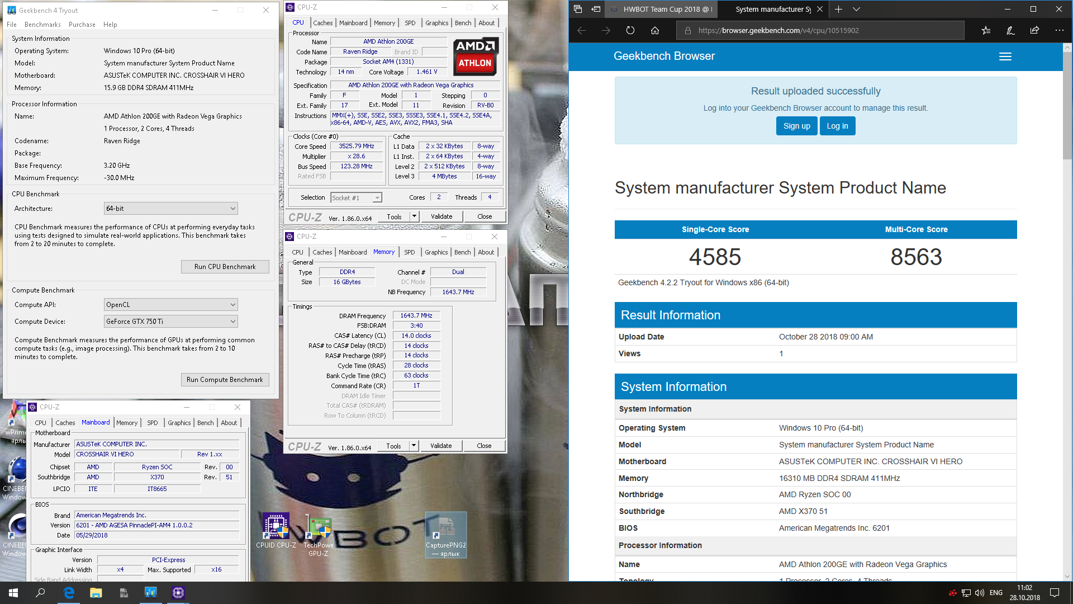The height and width of the screenshot is (604, 1073).
Task: Click the network icon in system tray
Action: coord(966,593)
